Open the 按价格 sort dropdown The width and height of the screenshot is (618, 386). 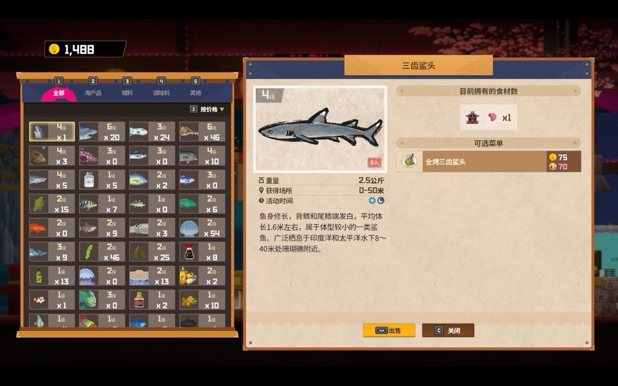click(x=207, y=109)
